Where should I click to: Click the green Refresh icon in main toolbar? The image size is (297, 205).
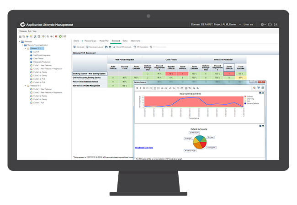click(60, 36)
